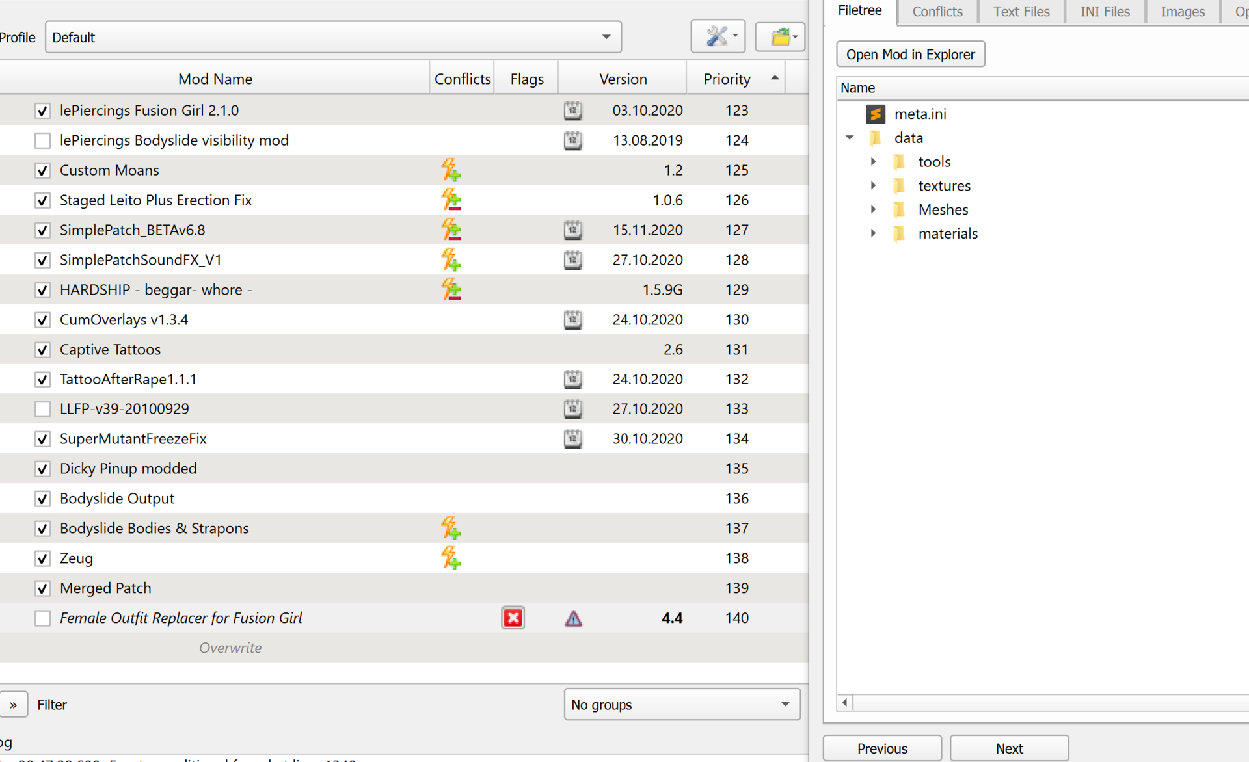Expand the Meshes folder

873,209
